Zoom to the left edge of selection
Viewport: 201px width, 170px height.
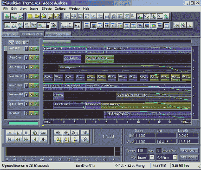click(x=66, y=140)
